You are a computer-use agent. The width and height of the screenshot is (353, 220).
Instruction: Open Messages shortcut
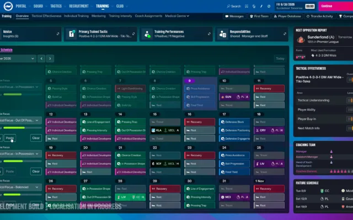[234, 16]
